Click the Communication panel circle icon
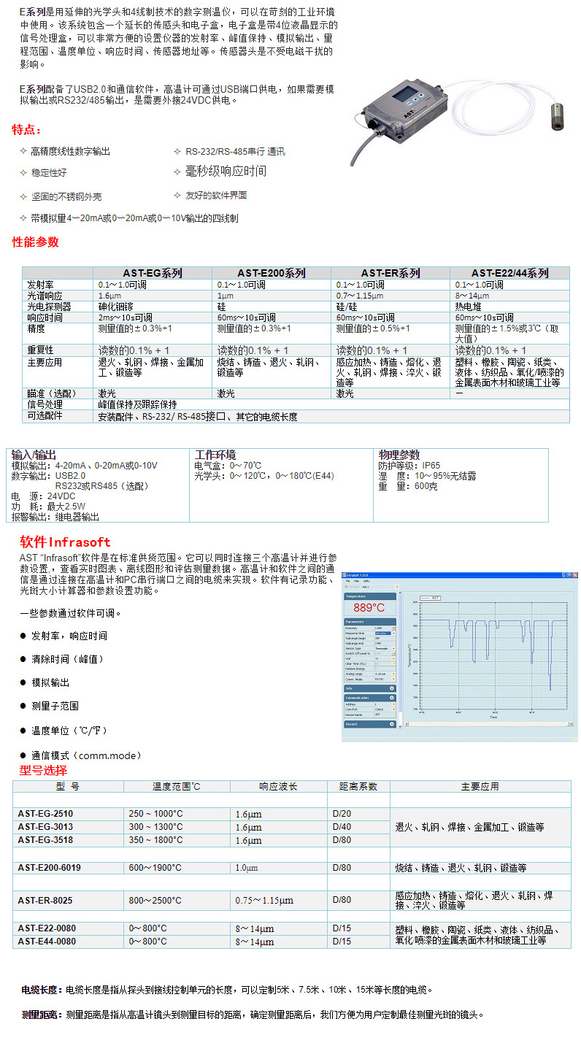Viewport: 581px width, 1043px height. 393,698
